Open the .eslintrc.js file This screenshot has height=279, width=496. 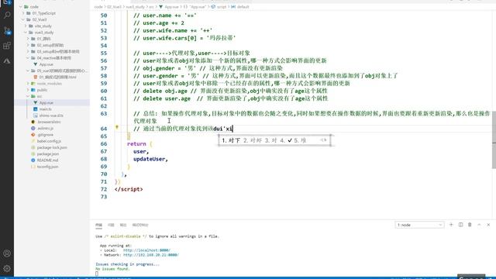pos(45,129)
